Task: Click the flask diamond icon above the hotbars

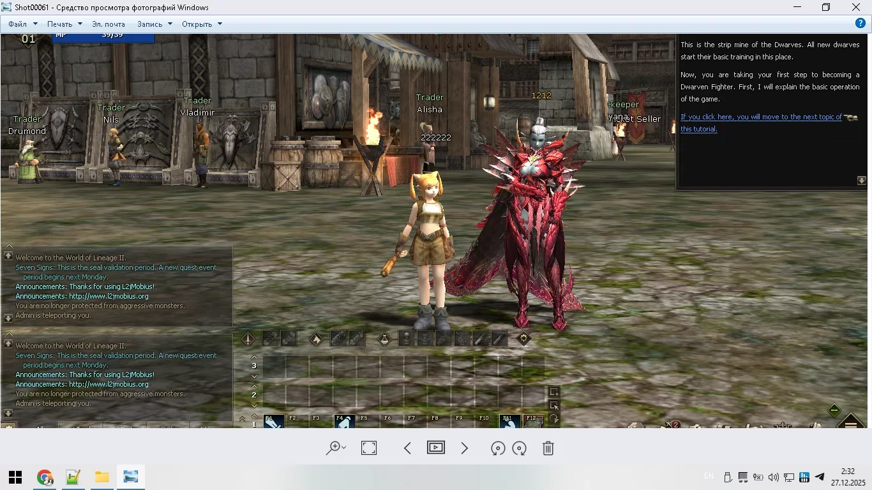Action: point(384,339)
